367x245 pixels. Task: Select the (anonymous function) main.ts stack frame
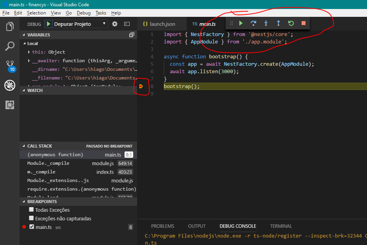[78, 155]
